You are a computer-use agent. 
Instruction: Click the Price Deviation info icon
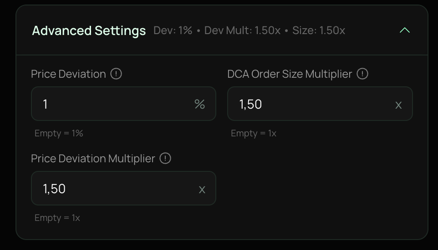click(117, 74)
